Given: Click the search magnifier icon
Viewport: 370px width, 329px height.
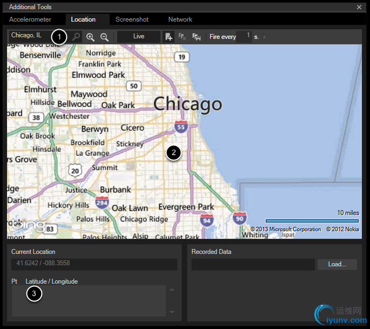Looking at the screenshot, I should [x=76, y=37].
